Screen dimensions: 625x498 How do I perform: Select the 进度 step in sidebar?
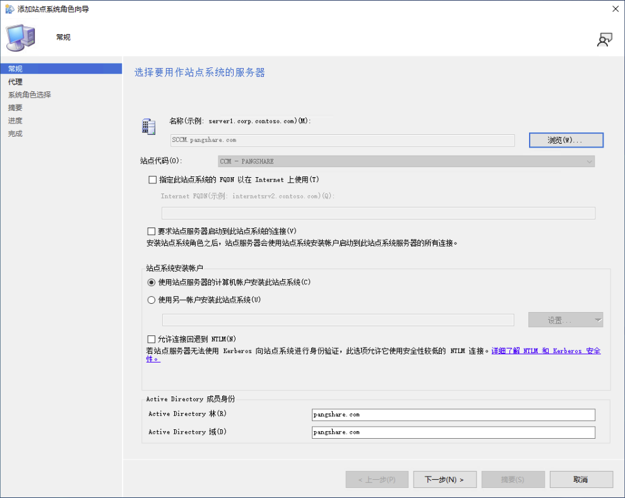click(15, 120)
